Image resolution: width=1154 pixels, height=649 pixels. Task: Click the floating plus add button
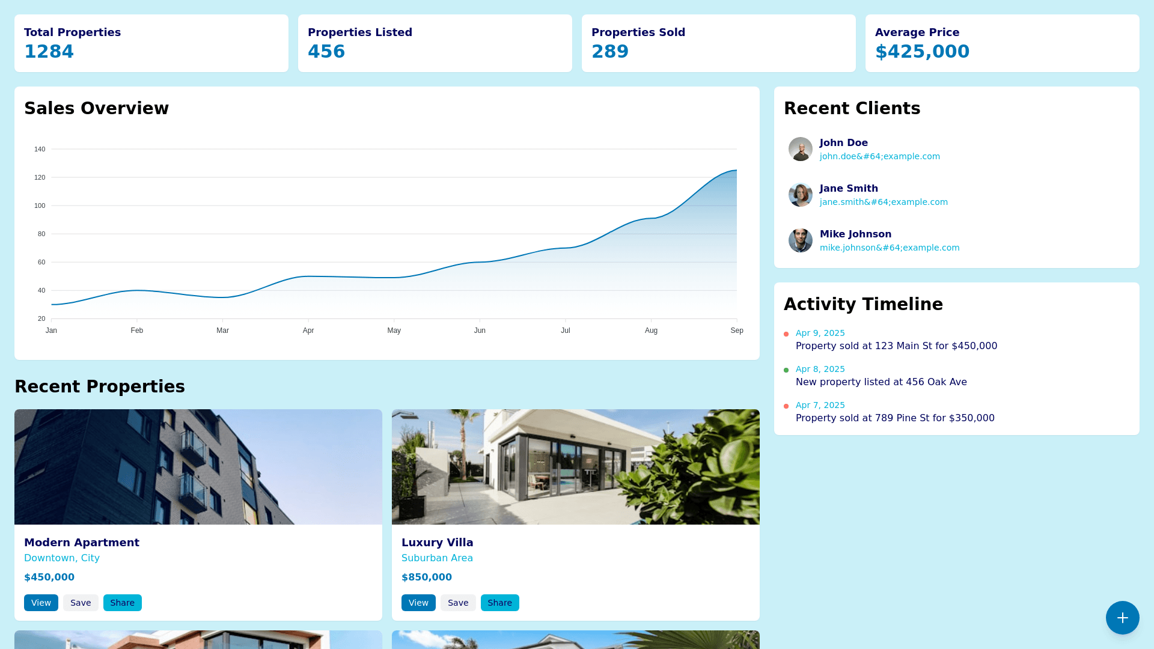[x=1122, y=618]
